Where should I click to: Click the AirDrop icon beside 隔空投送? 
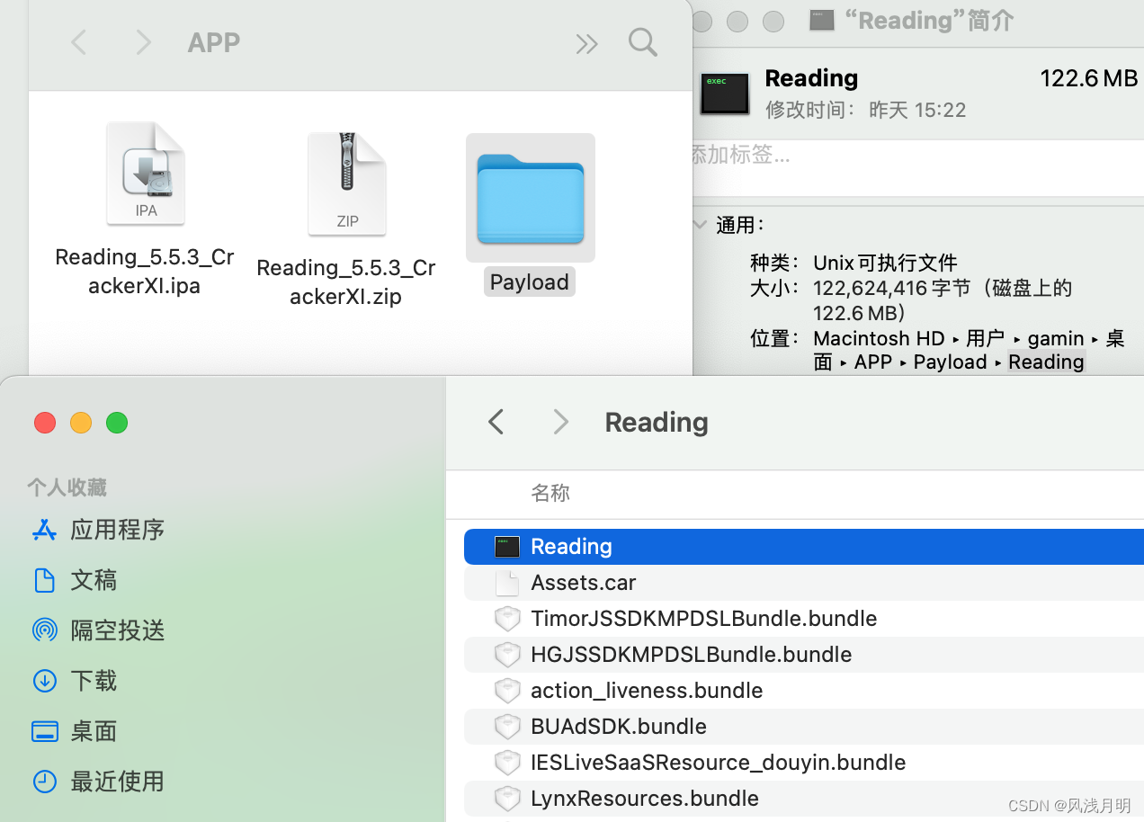(45, 630)
